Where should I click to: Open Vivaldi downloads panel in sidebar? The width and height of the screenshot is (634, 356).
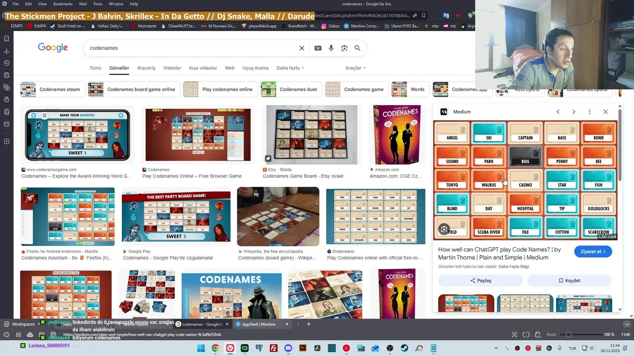[6, 51]
